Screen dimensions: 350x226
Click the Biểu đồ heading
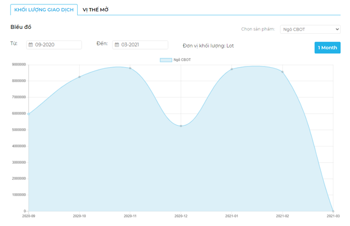point(21,27)
